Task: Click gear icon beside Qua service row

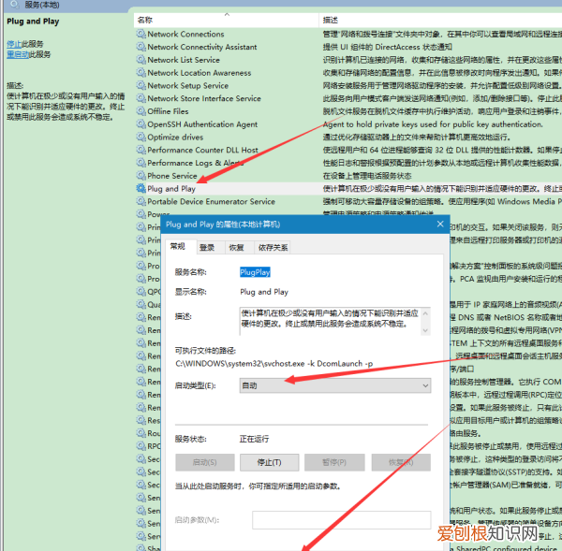Action: (141, 305)
